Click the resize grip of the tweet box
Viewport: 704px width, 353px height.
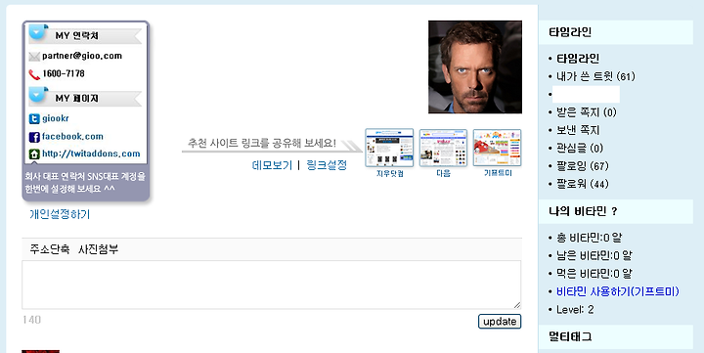517,305
